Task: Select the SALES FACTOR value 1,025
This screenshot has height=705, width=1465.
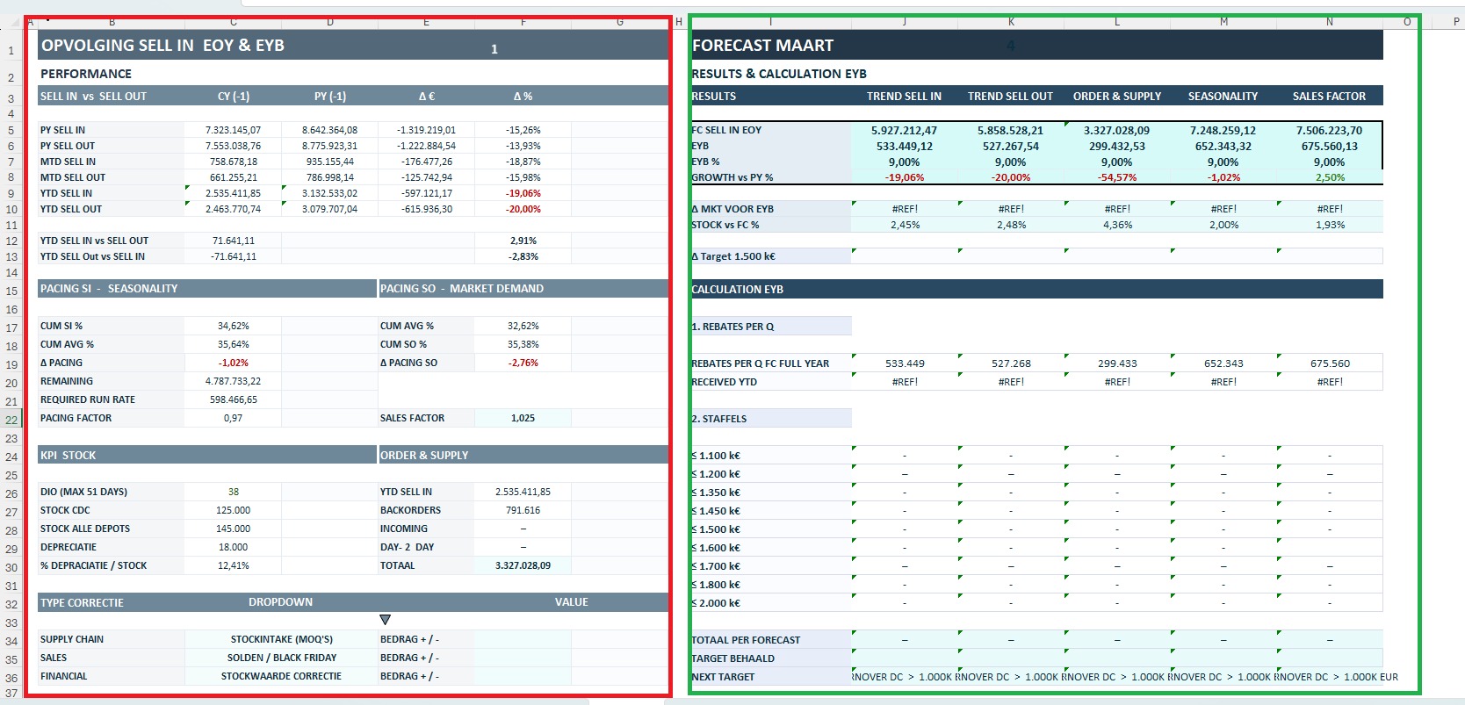Action: coord(523,418)
